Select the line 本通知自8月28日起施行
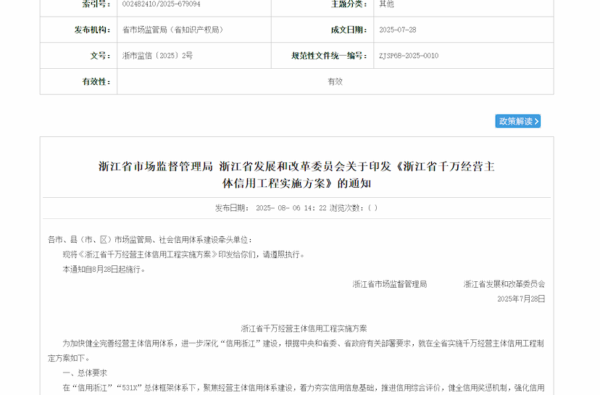Viewport: 600px width, 395px height. point(104,270)
